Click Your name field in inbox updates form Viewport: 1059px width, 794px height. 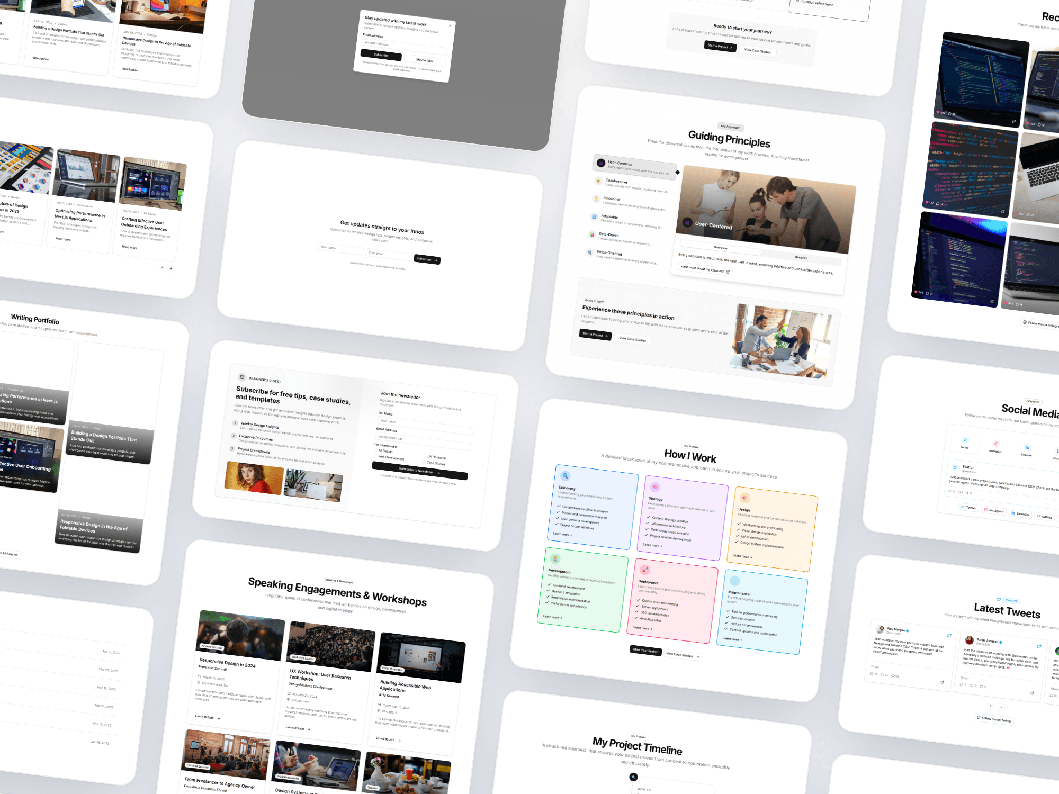tap(340, 248)
